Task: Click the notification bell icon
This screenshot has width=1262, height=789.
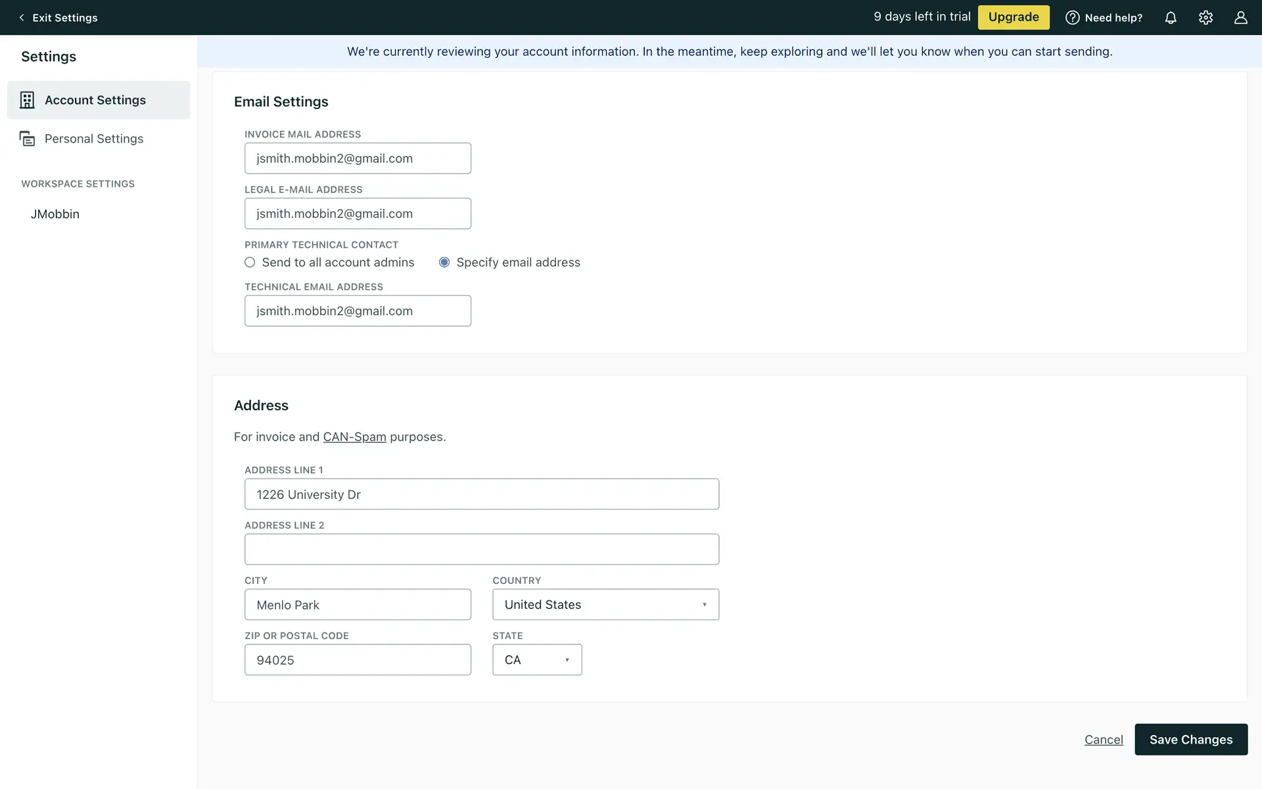Action: (x=1171, y=18)
